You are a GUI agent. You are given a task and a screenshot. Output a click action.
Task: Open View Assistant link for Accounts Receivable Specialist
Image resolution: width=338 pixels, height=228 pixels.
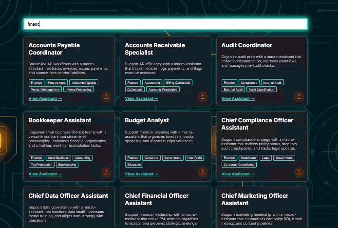pos(142,98)
